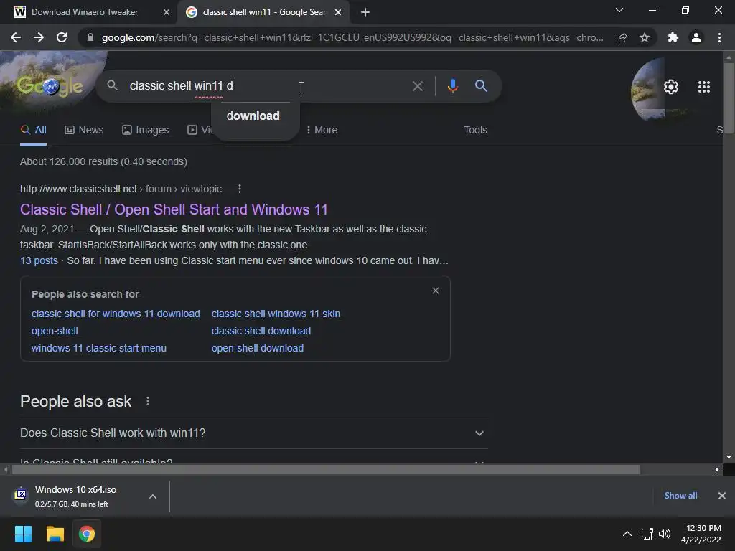Open the Chrome three-dot menu
This screenshot has width=735, height=551.
(719, 37)
